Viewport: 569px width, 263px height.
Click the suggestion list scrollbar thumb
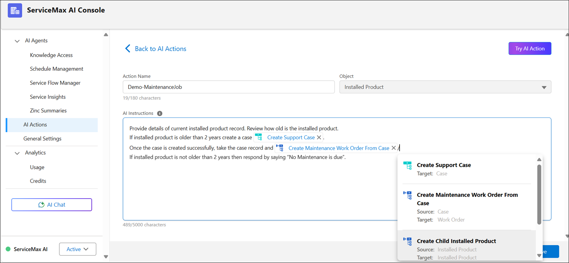[x=539, y=194]
